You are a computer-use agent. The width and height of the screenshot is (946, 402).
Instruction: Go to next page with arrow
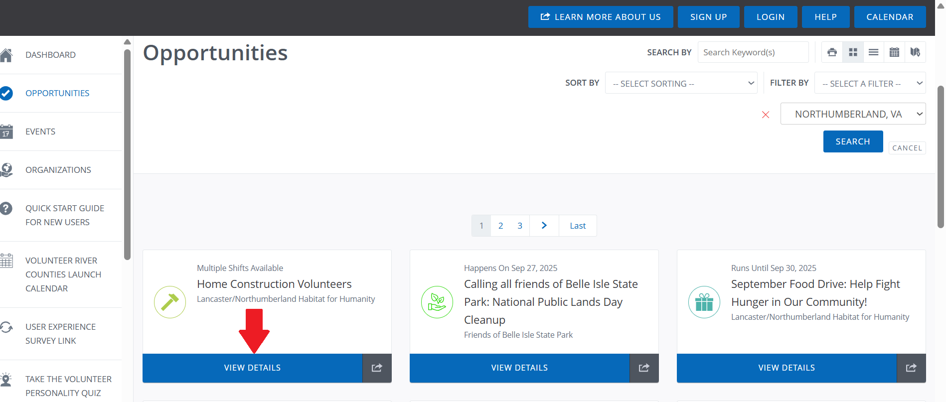544,226
